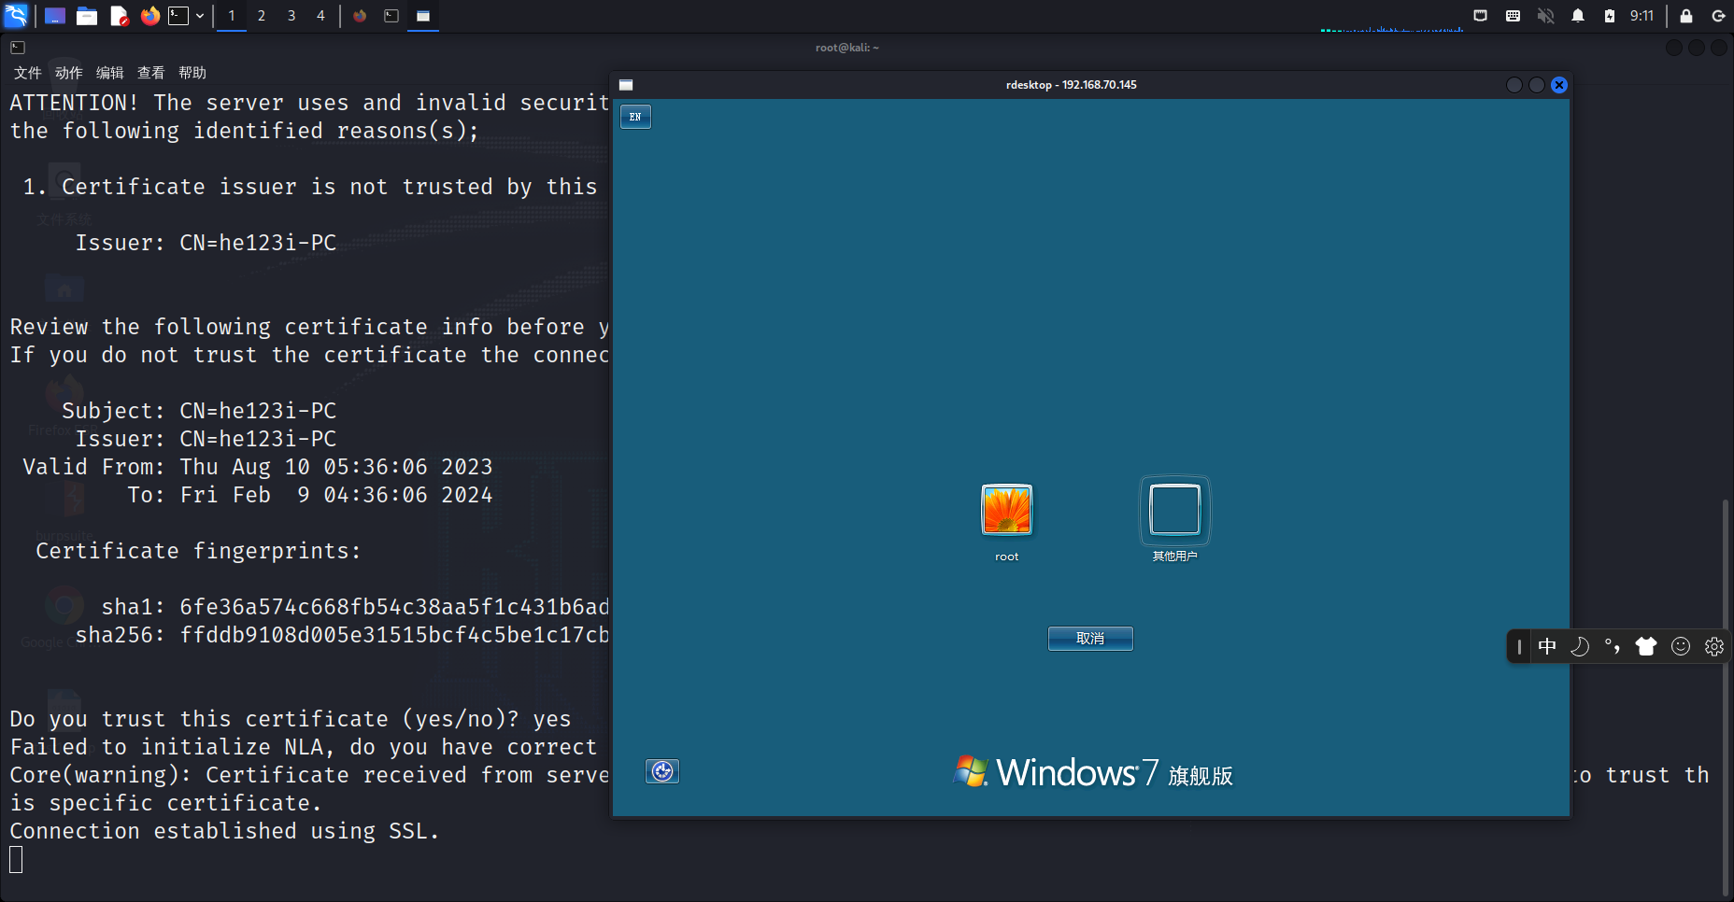This screenshot has width=1734, height=902.
Task: Launch Firefox from the taskbar
Action: [x=149, y=16]
